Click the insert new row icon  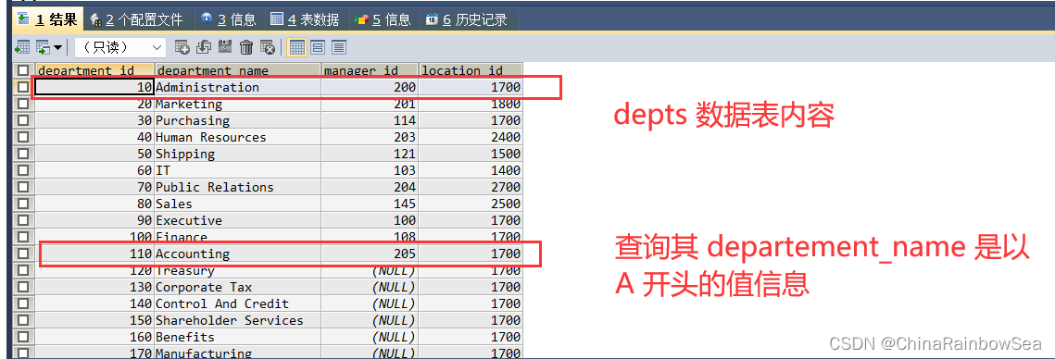coord(182,47)
